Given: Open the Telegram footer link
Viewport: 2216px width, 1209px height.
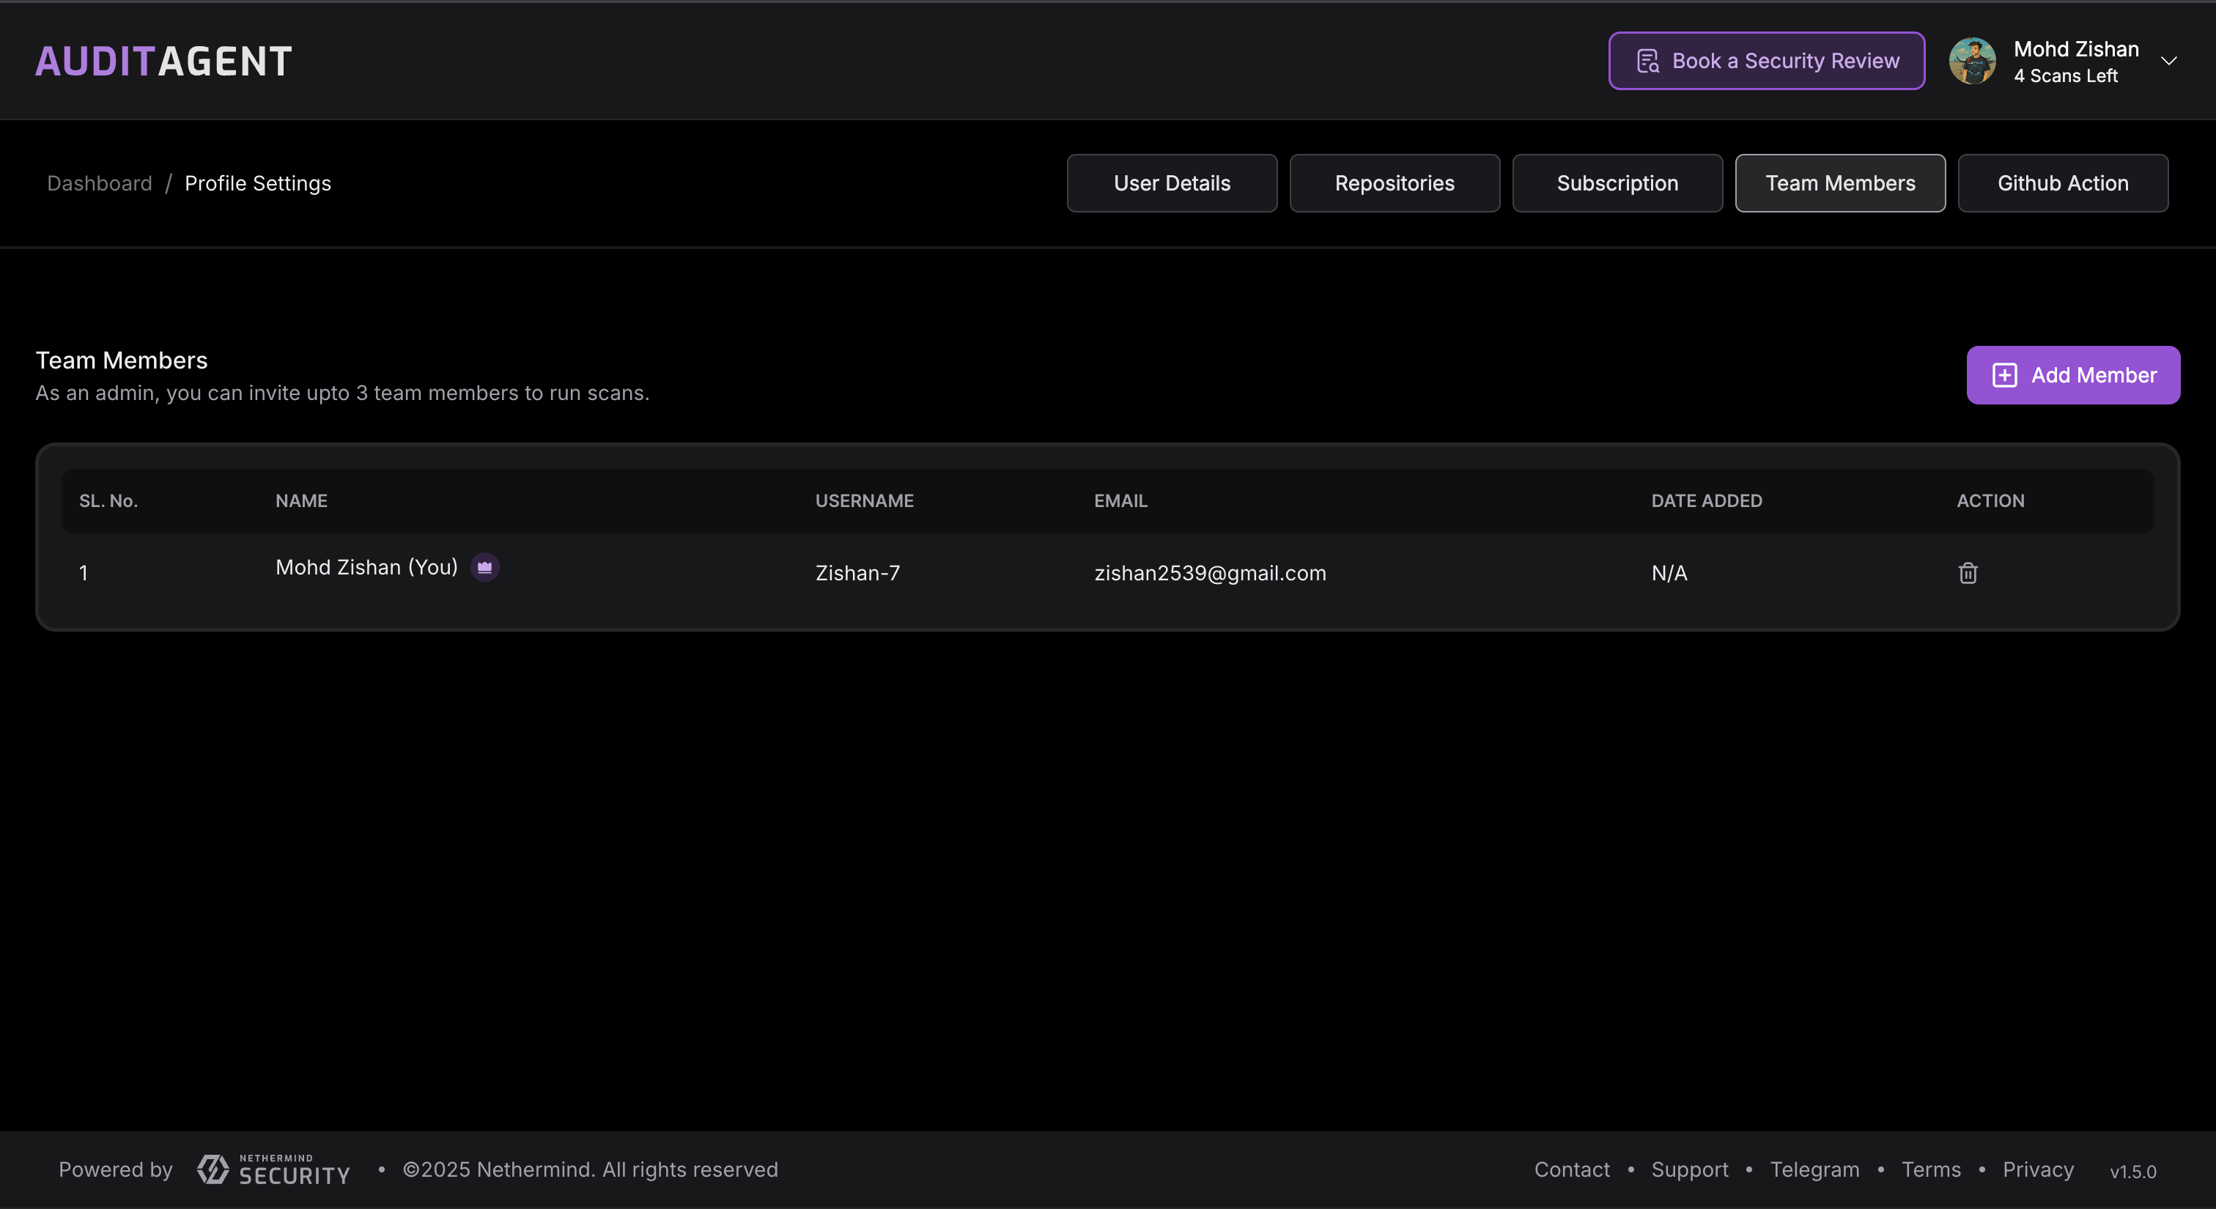Looking at the screenshot, I should 1814,1170.
